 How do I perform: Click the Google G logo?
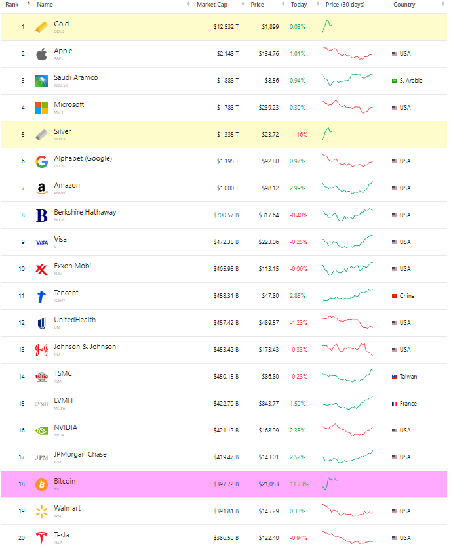41,161
